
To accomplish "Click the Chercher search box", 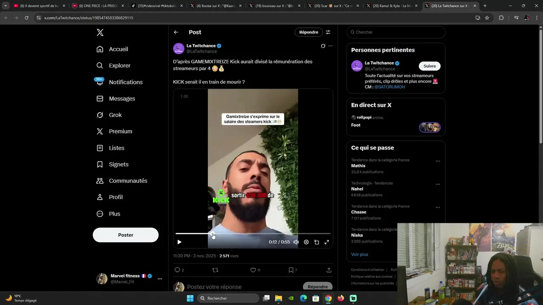I will (x=396, y=32).
